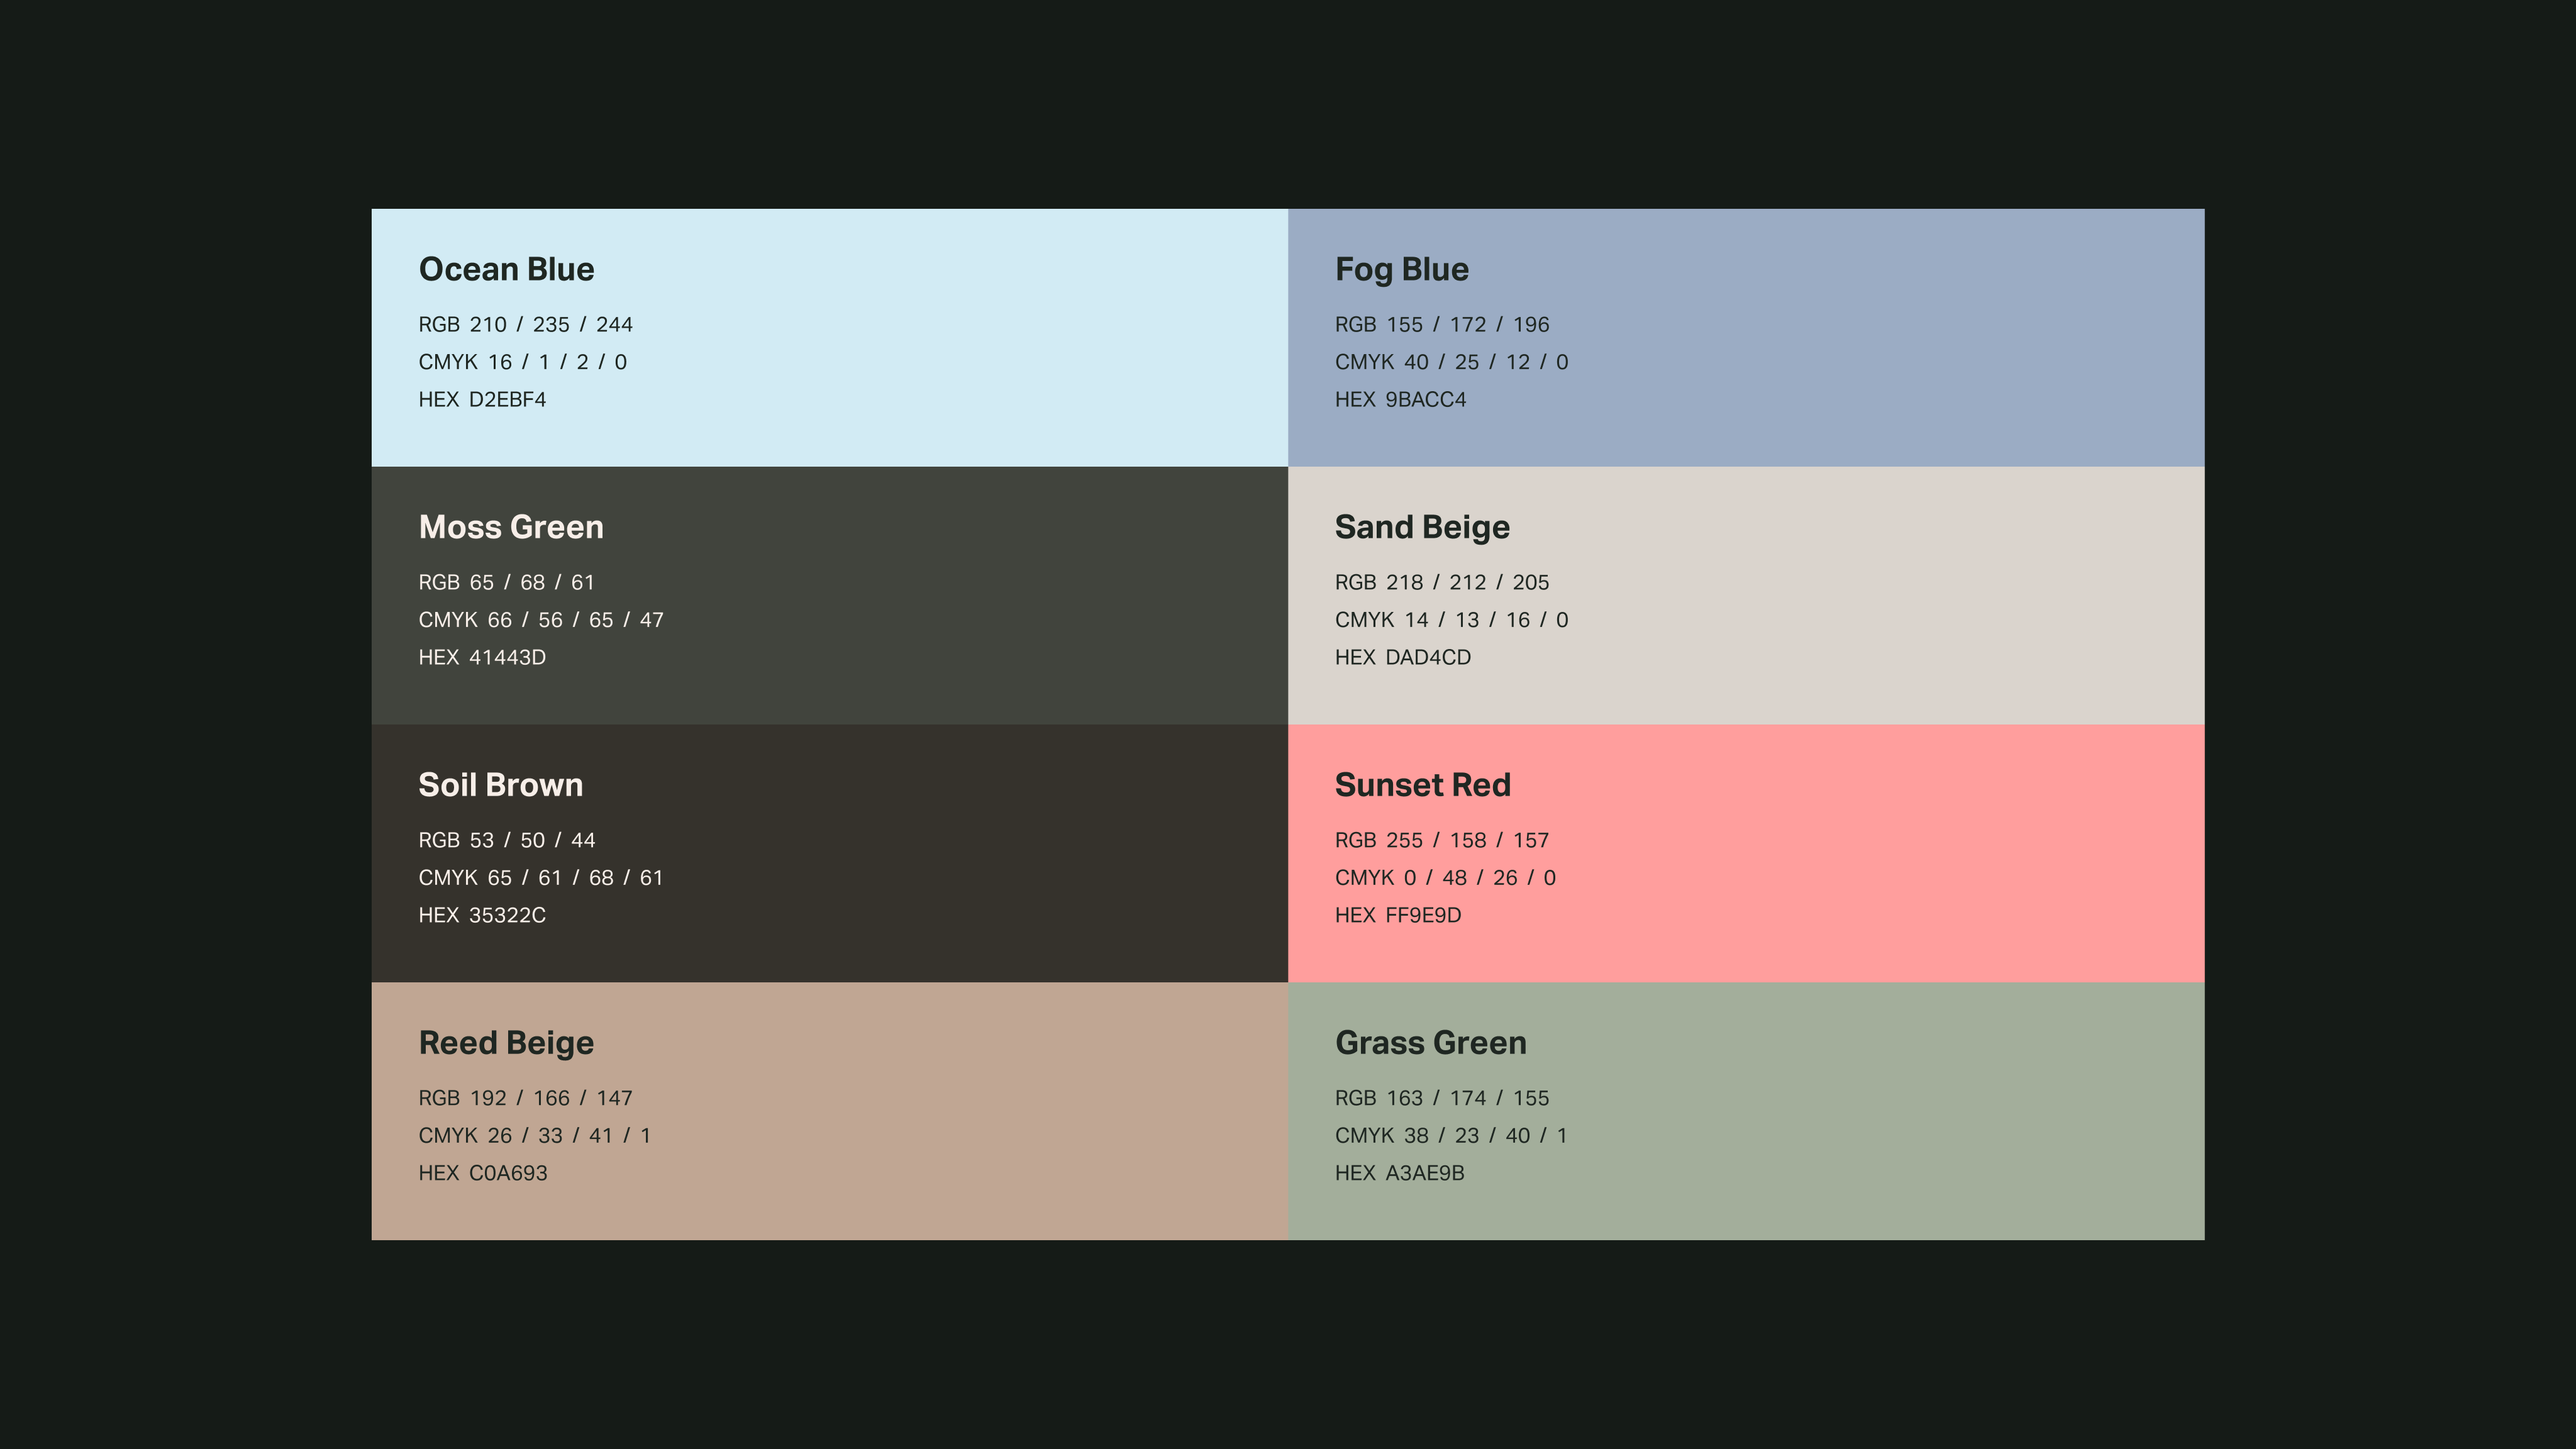Click HEX D2EBF4 value
This screenshot has height=1449, width=2576.
click(x=482, y=399)
